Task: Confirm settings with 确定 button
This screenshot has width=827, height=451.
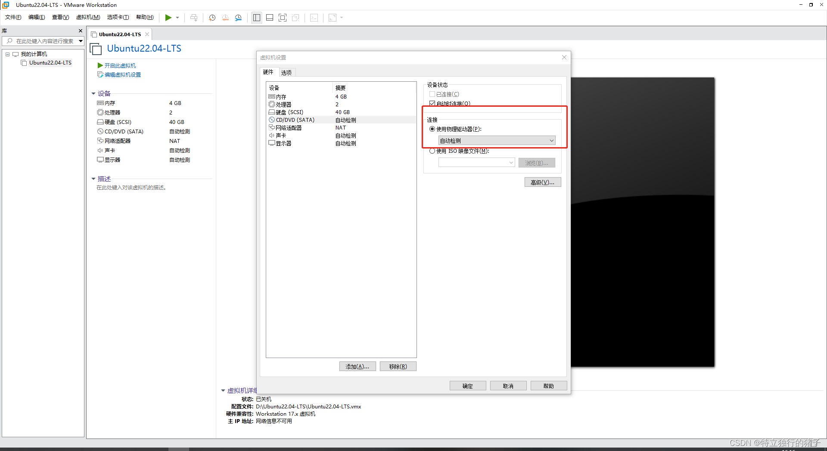Action: (x=468, y=386)
